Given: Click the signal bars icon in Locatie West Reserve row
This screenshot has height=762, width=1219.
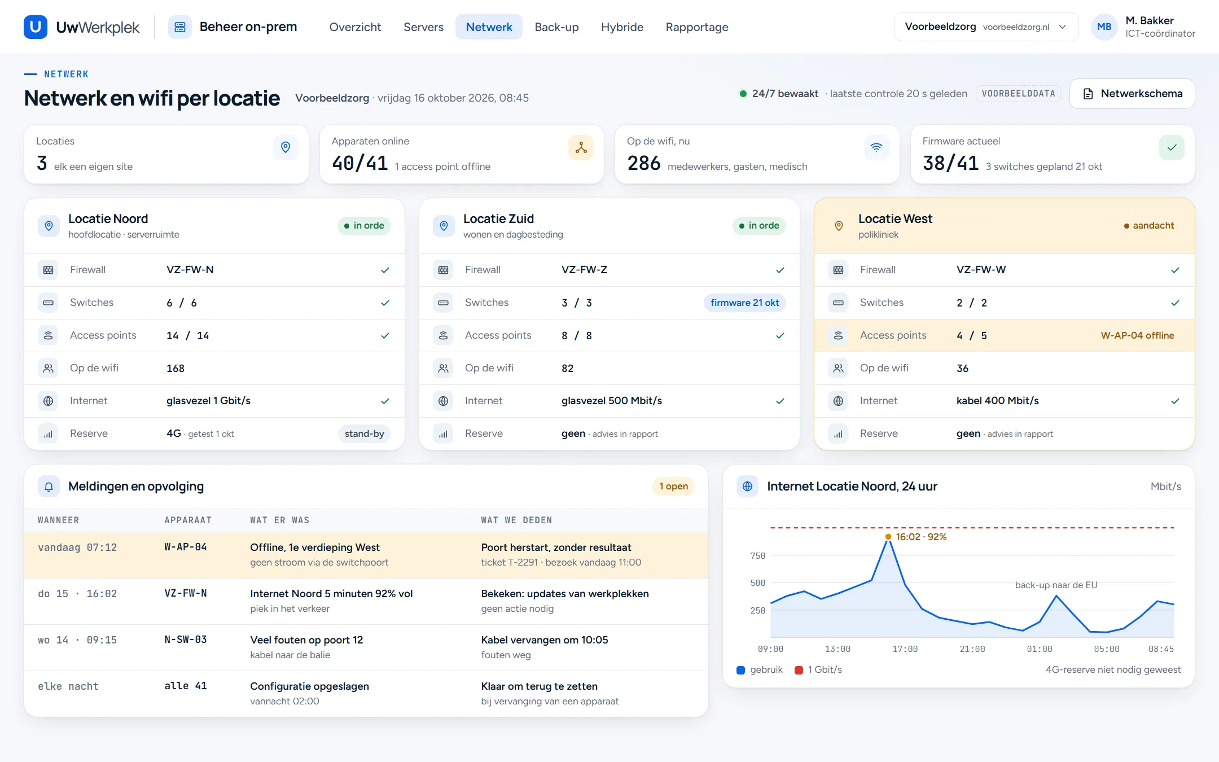Looking at the screenshot, I should click(x=839, y=433).
